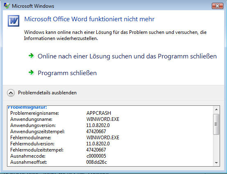The height and width of the screenshot is (174, 227).
Task: Click the Fehlermodulname value WINWORD.EXE
Action: point(103,138)
